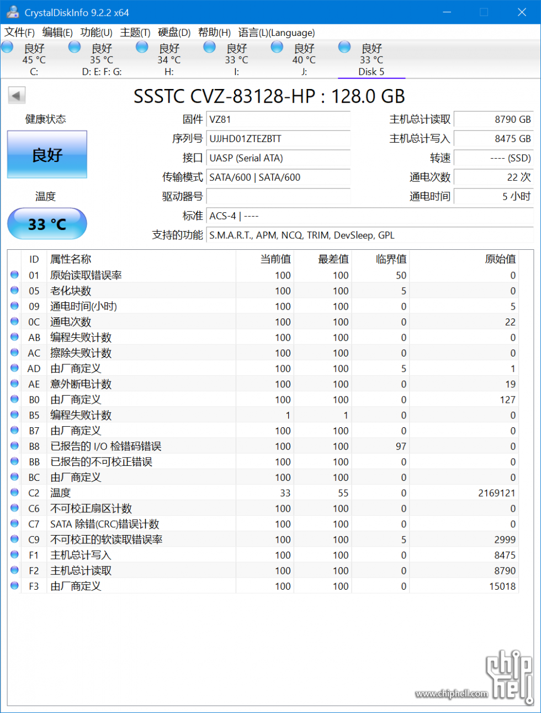Click status orb for 已报告的不可校正错误 row
The width and height of the screenshot is (541, 713).
coord(14,461)
